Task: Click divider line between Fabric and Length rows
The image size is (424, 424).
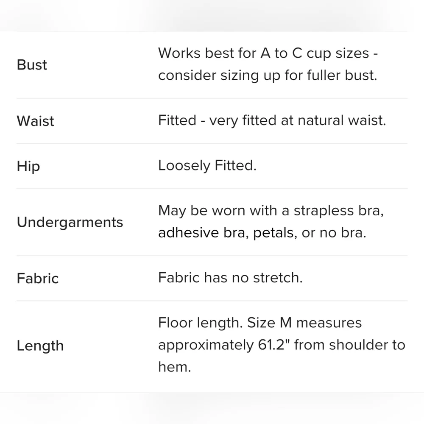Action: click(x=212, y=301)
